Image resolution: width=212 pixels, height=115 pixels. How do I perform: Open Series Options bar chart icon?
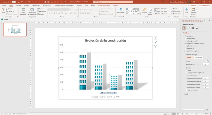tap(193, 28)
